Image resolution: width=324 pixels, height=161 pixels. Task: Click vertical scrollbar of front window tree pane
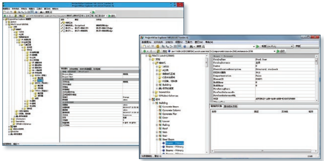(207, 104)
